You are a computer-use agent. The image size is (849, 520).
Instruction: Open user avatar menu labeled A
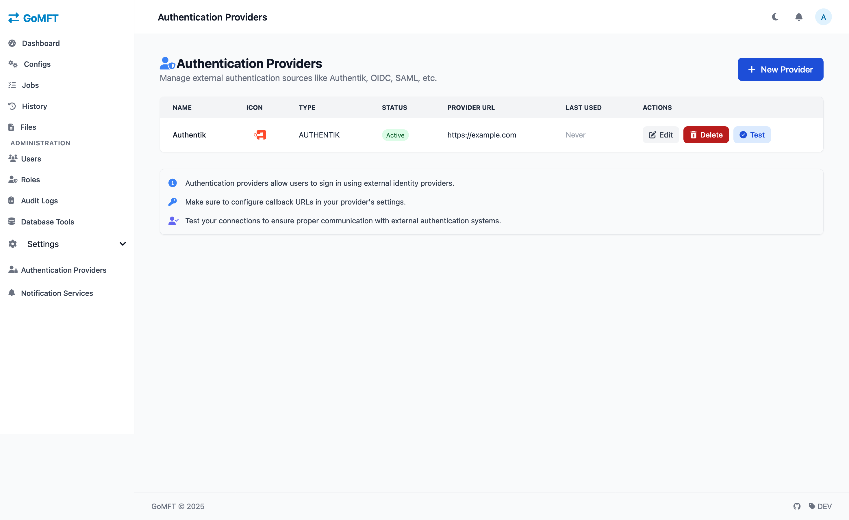click(823, 17)
